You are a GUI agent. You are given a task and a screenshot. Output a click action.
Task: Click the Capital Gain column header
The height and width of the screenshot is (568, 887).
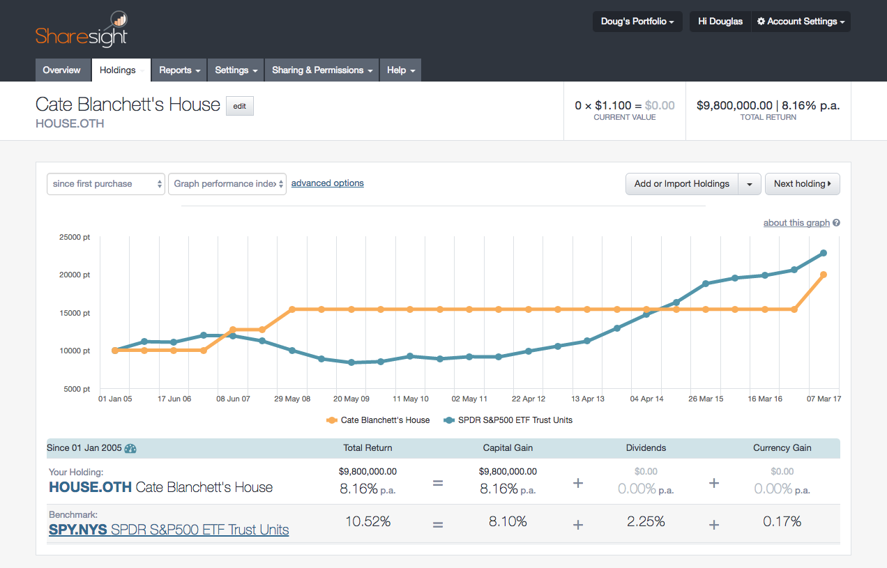[508, 448]
